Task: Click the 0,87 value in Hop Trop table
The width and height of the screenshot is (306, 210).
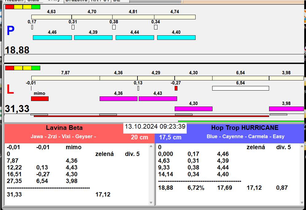Action: point(282,188)
